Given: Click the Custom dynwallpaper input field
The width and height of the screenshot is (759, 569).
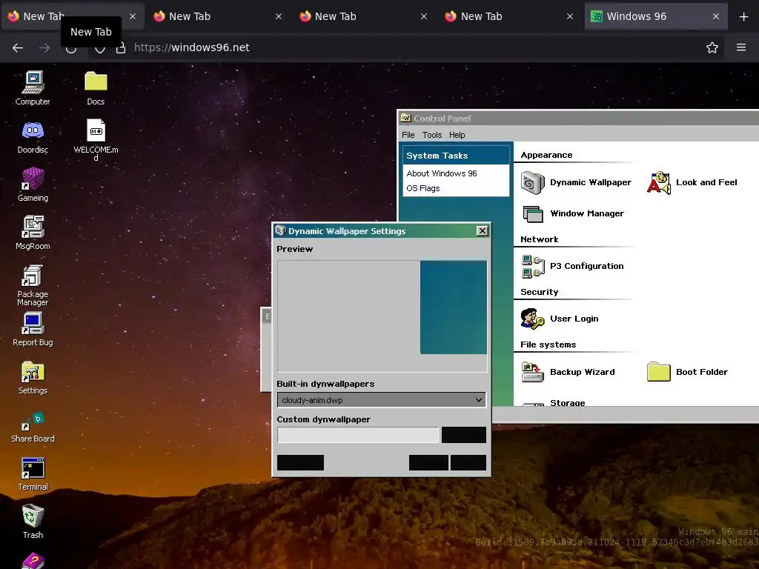Looking at the screenshot, I should pyautogui.click(x=358, y=435).
